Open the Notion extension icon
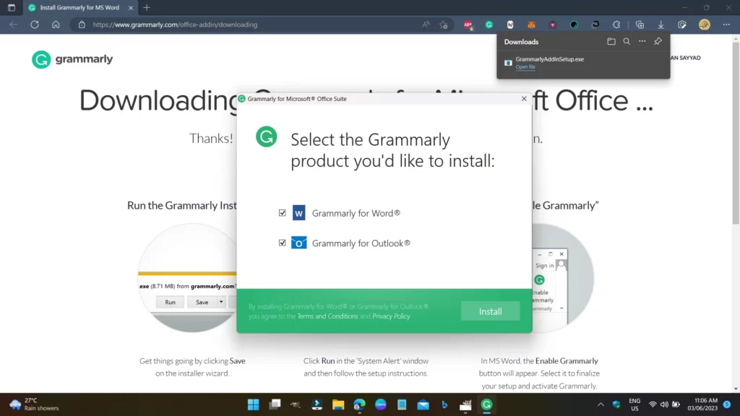The image size is (740, 416). point(510,25)
